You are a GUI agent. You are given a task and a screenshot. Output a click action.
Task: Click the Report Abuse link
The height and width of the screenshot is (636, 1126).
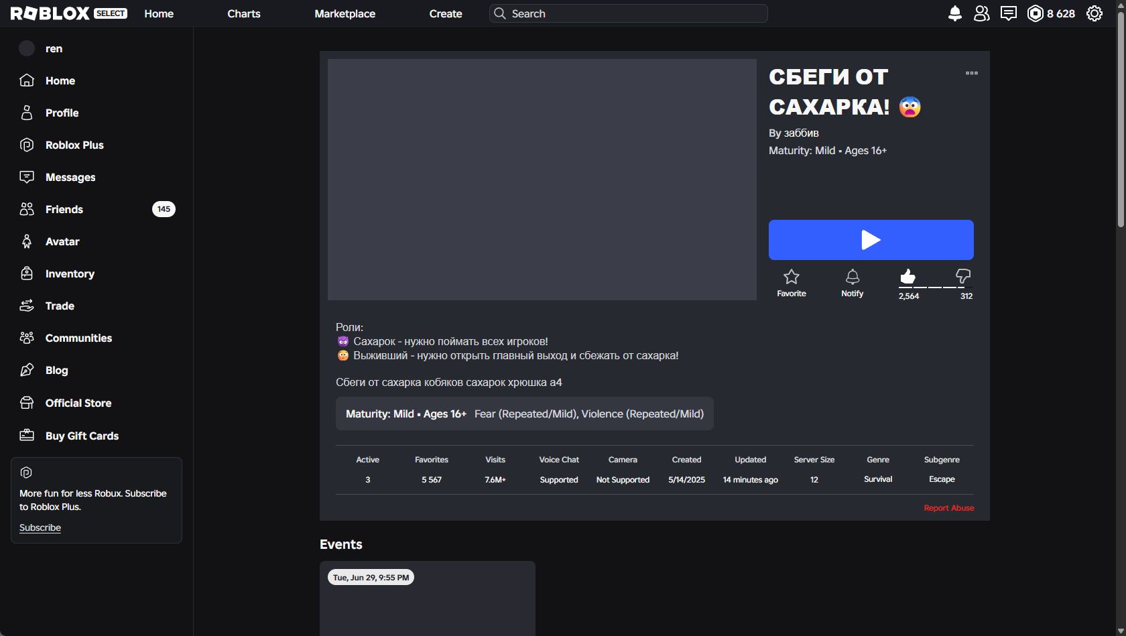tap(949, 508)
